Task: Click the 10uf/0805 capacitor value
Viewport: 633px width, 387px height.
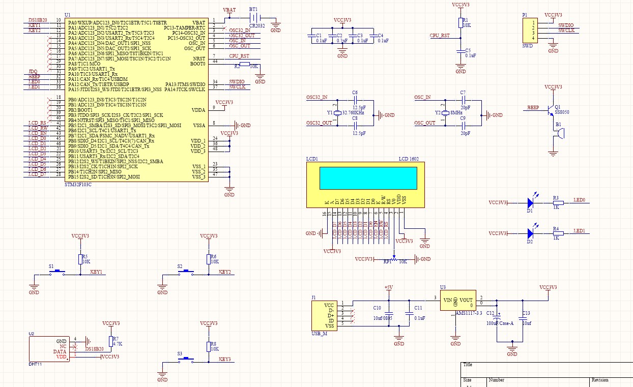Action: [383, 318]
